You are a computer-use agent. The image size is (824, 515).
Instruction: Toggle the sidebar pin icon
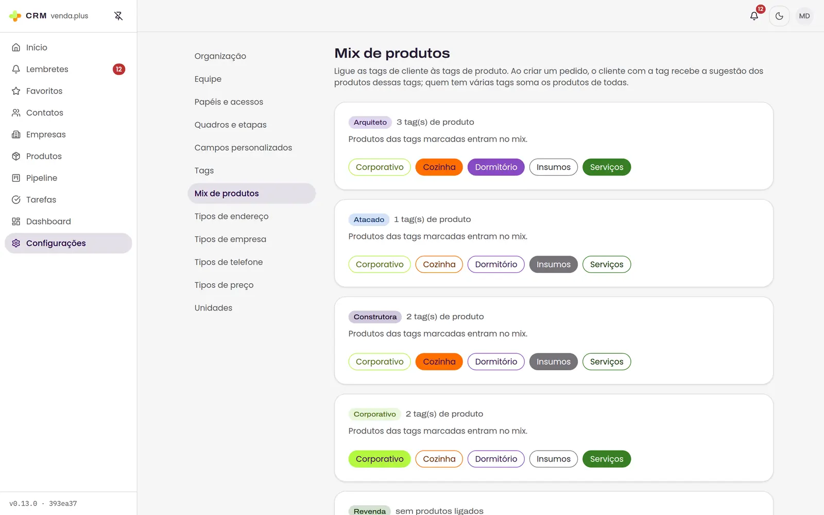(x=118, y=16)
